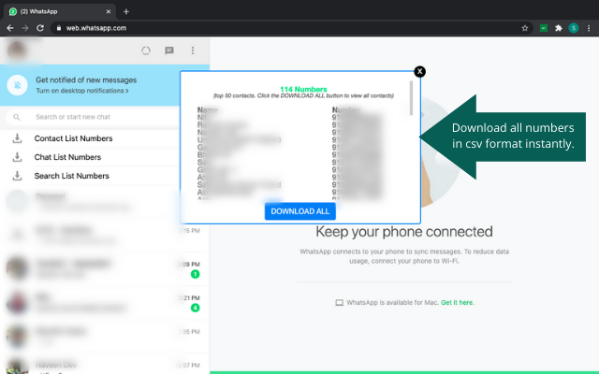The width and height of the screenshot is (599, 374).
Task: Reload the WhatsApp web page
Action: click(40, 28)
